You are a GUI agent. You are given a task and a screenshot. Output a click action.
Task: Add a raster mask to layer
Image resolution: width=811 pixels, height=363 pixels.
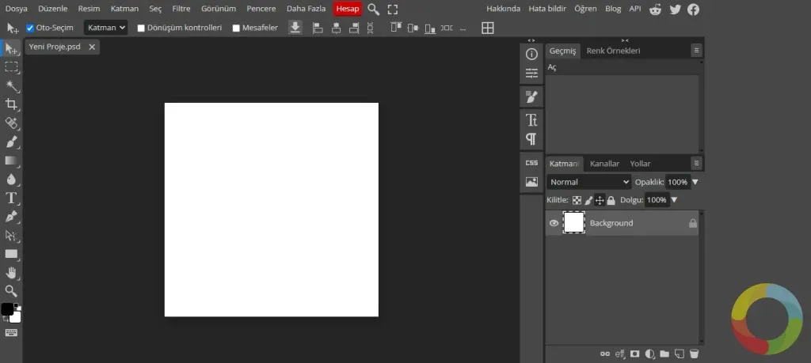pyautogui.click(x=634, y=354)
